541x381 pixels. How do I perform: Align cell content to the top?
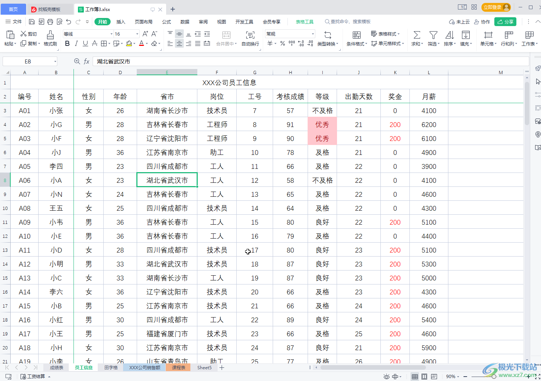(170, 34)
